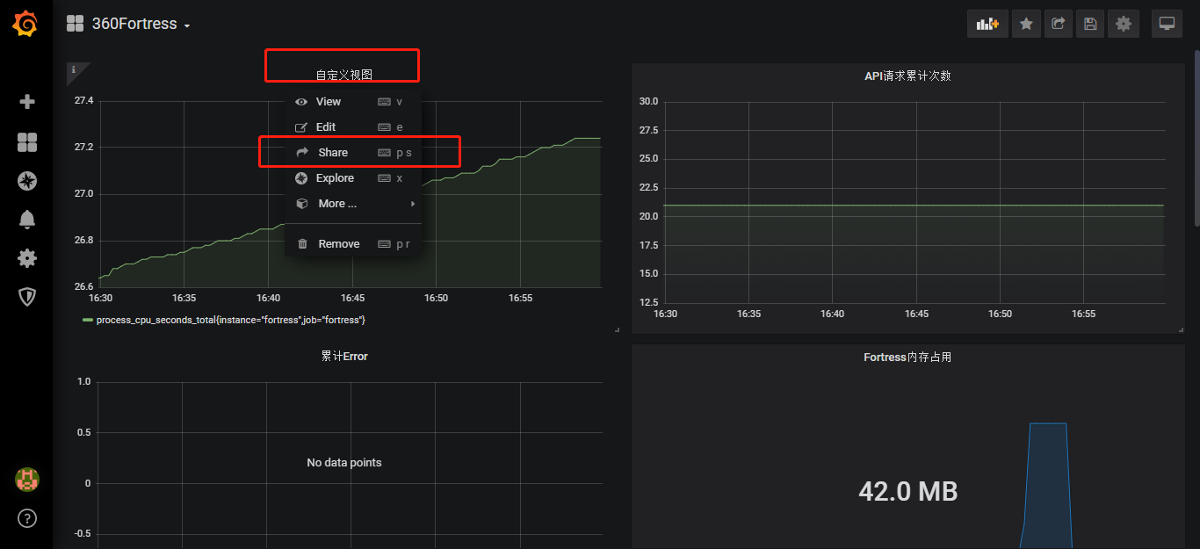Click resize handle of 自定义视图 panel

[x=617, y=329]
